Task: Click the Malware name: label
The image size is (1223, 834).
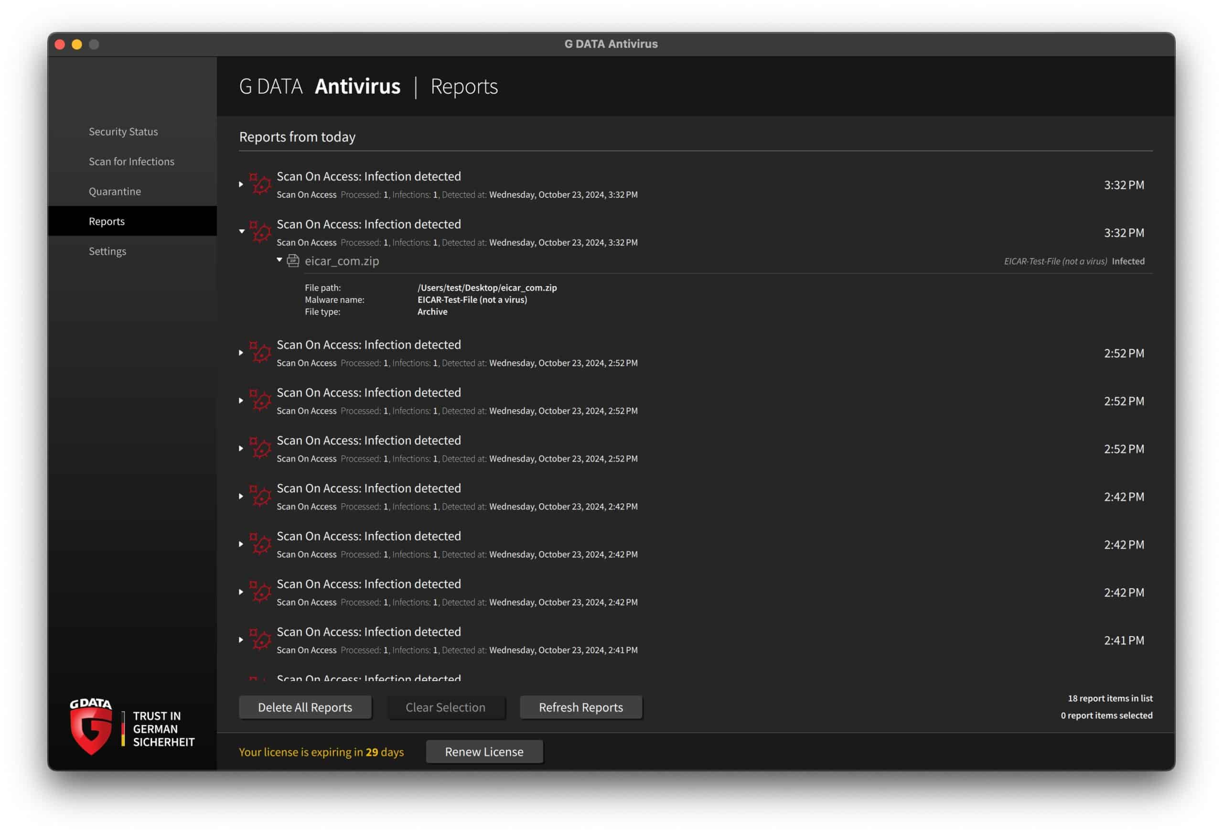Action: (x=335, y=300)
